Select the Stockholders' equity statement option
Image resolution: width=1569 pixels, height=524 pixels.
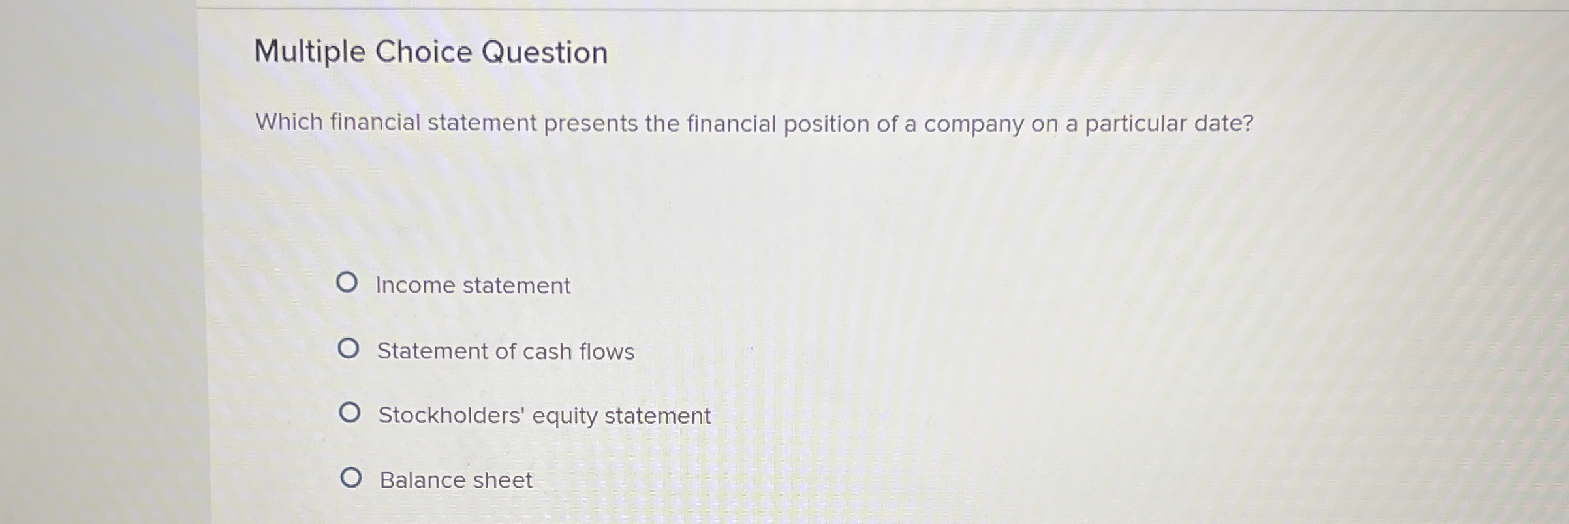click(x=351, y=413)
